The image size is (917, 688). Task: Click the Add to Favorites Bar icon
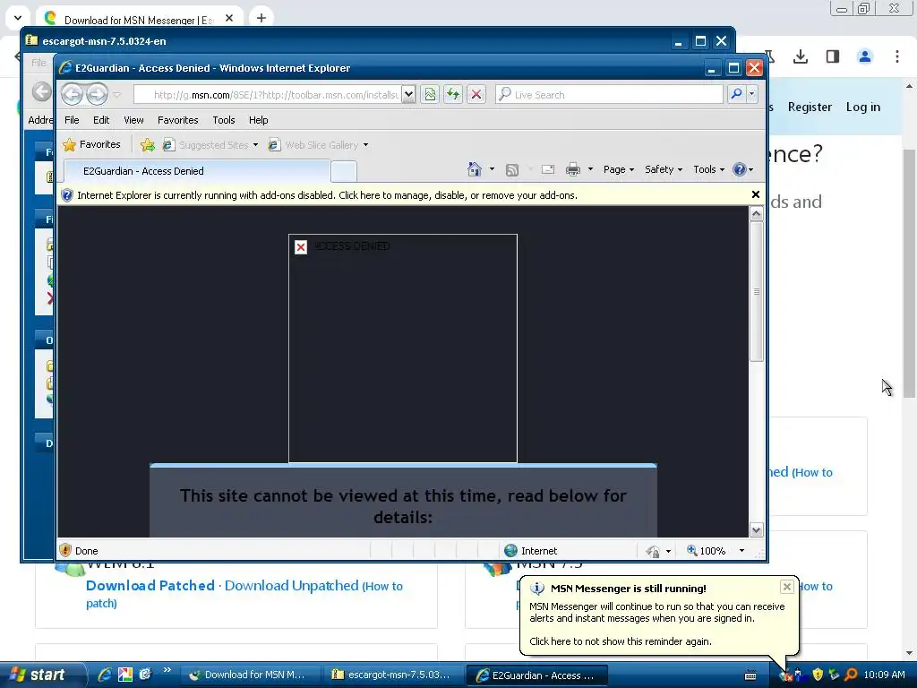[148, 144]
